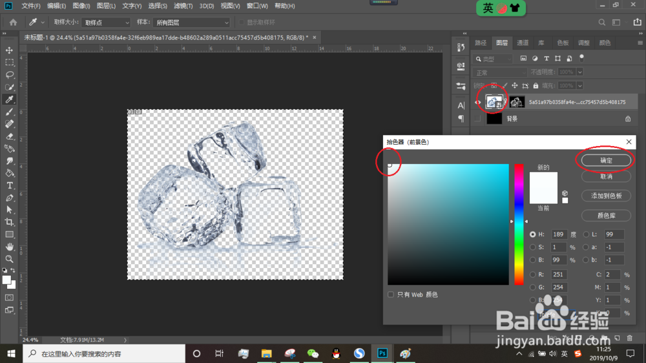This screenshot has height=363, width=646.
Task: Click the 确定 button
Action: 606,160
